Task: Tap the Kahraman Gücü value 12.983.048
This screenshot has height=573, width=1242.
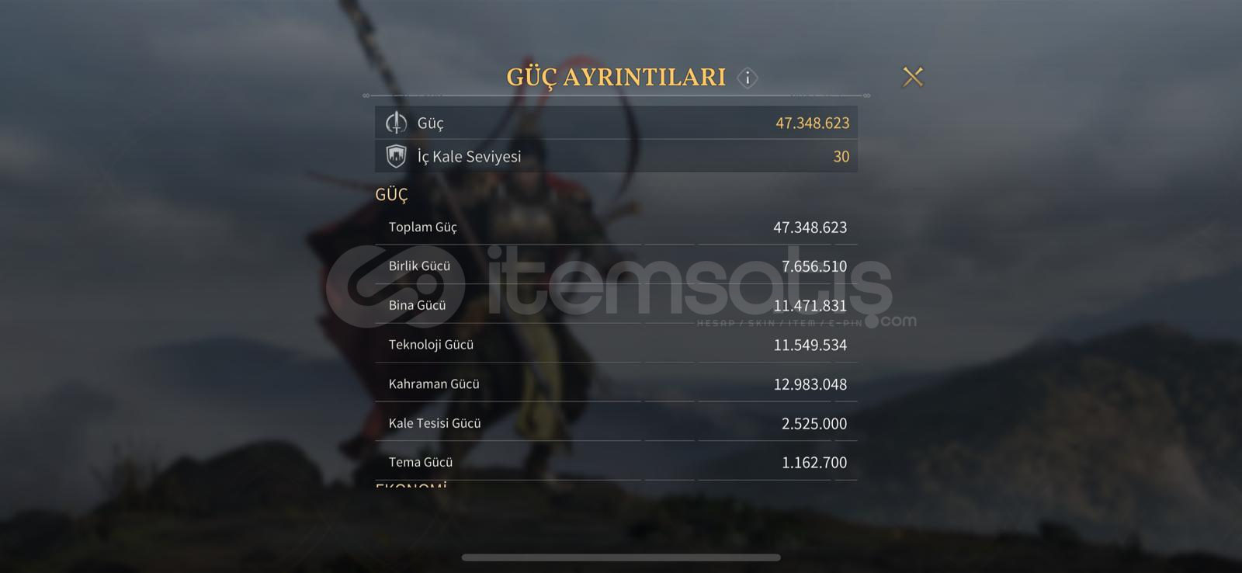Action: [x=810, y=384]
